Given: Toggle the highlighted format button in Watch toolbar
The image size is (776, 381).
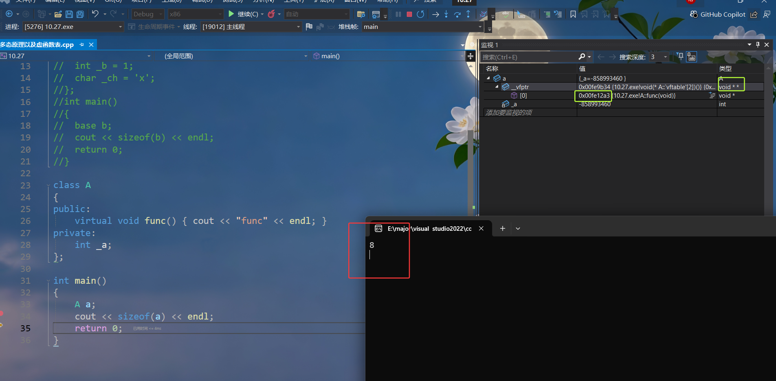Looking at the screenshot, I should tap(692, 57).
